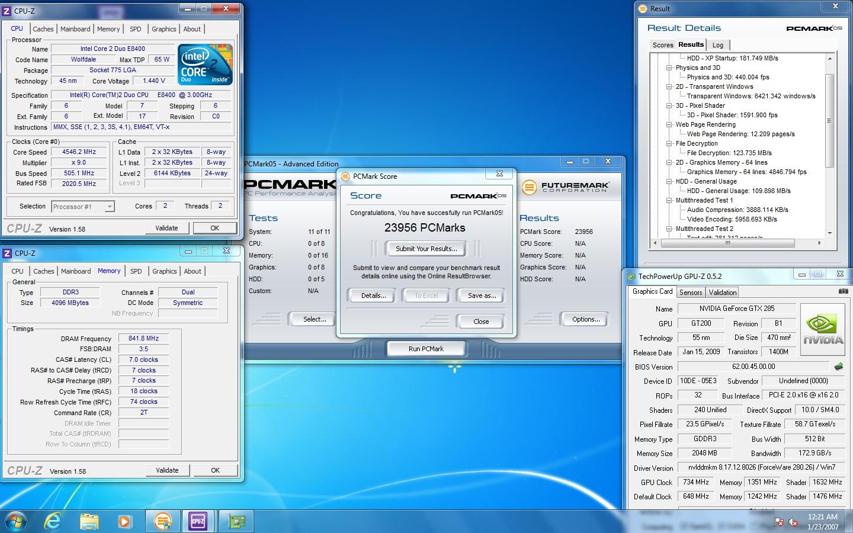Click the muted volume speaker tray icon
This screenshot has height=533, width=853.
(794, 522)
